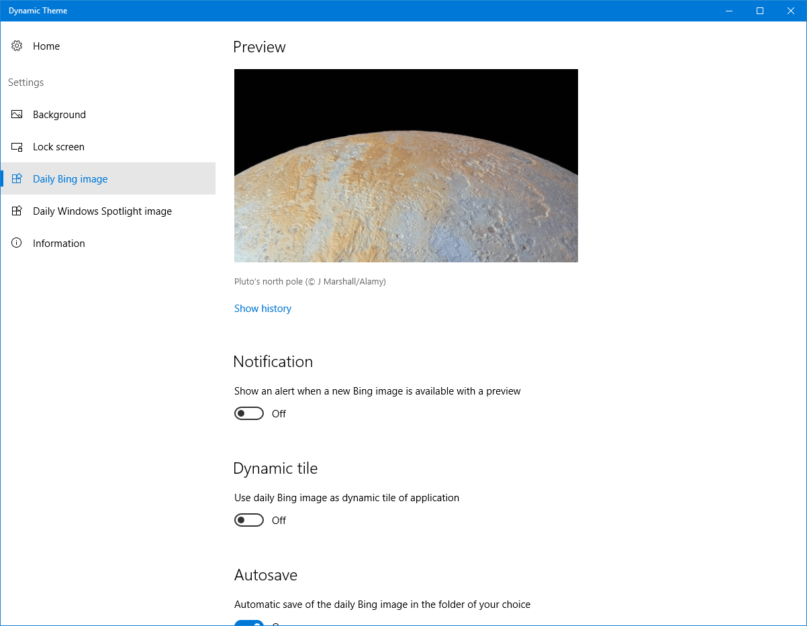807x626 pixels.
Task: Turn on the Dynamic tile toggle
Action: click(249, 521)
